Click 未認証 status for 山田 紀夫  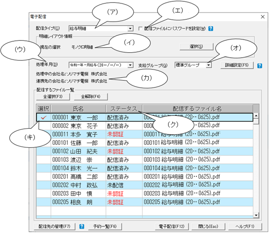[x=115, y=151]
